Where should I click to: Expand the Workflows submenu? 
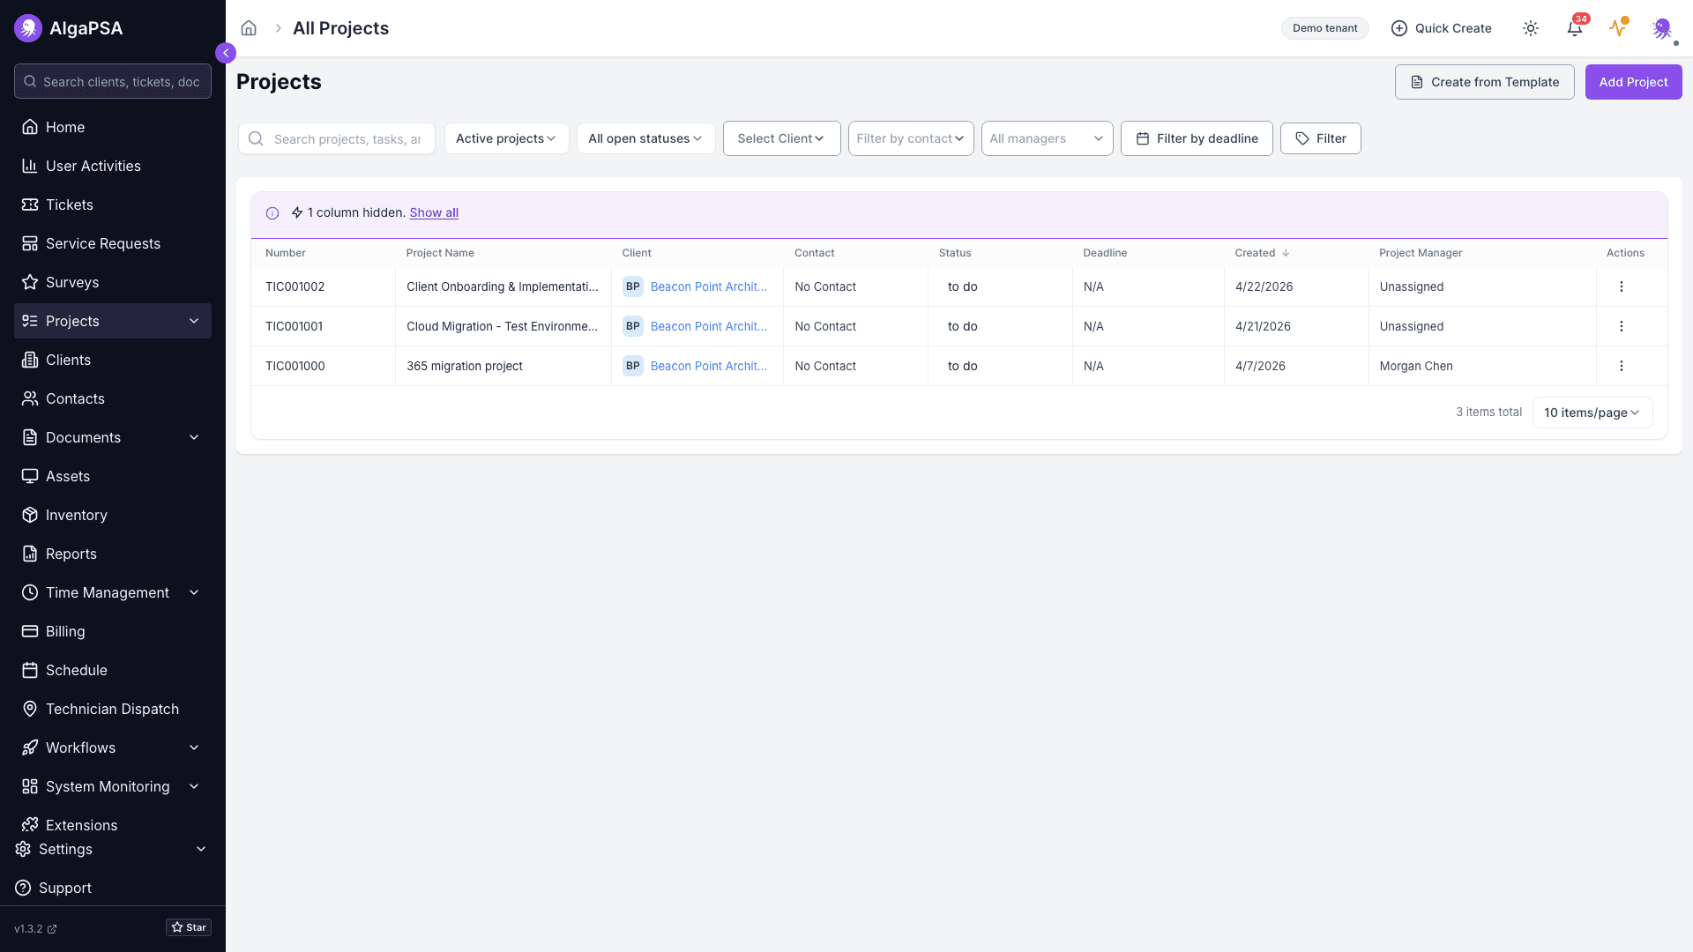pos(194,747)
